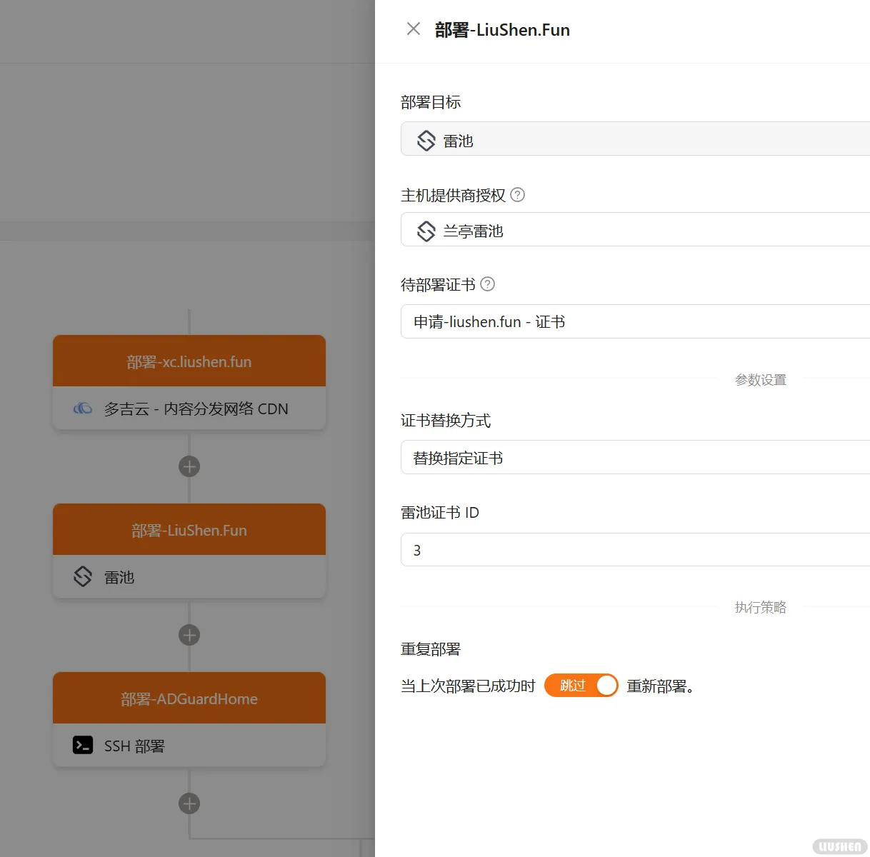Click the 雷池 icon in workflow node

[83, 577]
